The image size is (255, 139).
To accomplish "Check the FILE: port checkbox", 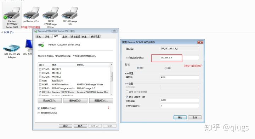I will [x=40, y=80].
